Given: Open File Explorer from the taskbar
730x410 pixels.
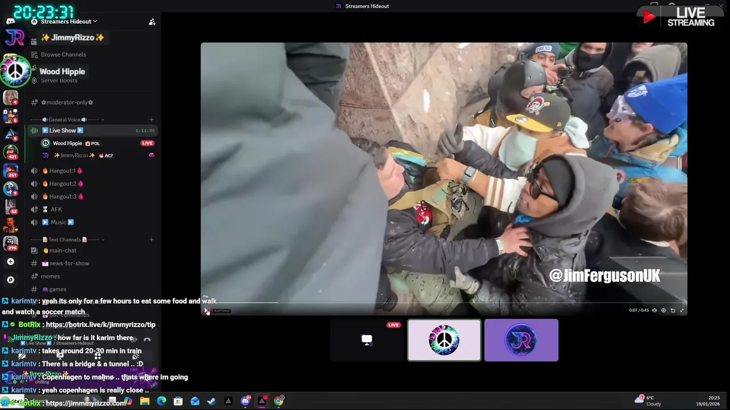Looking at the screenshot, I should [x=145, y=401].
